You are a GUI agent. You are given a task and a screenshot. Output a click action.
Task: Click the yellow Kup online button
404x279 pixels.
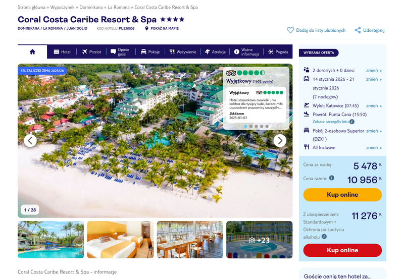pos(342,195)
